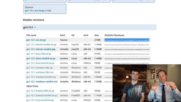Download go1.13.1.windows-amd64.zip archive
The image size is (181, 102).
point(41,77)
